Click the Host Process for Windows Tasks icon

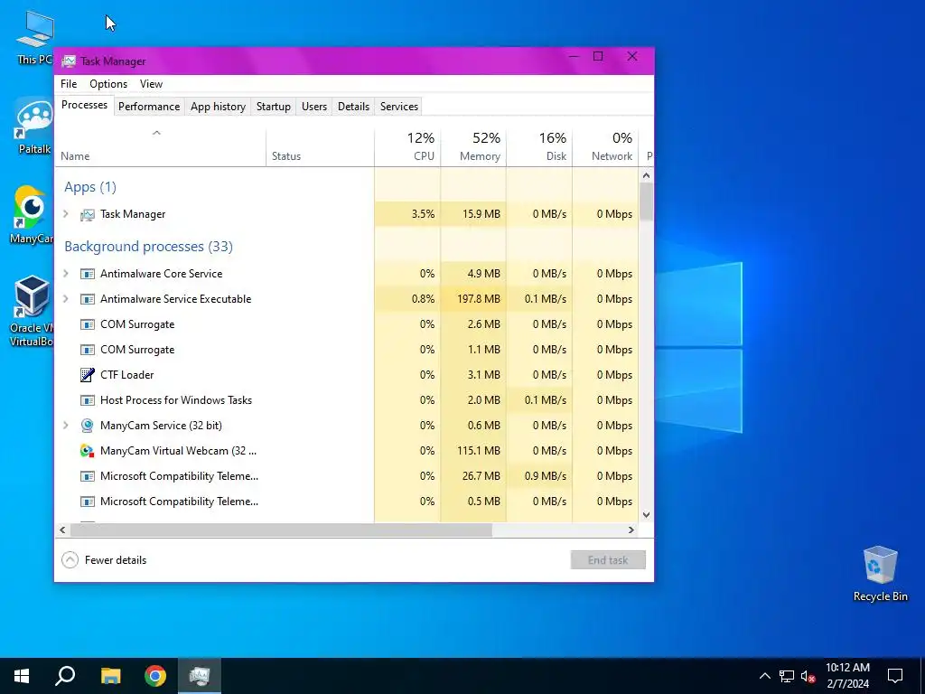(x=88, y=400)
